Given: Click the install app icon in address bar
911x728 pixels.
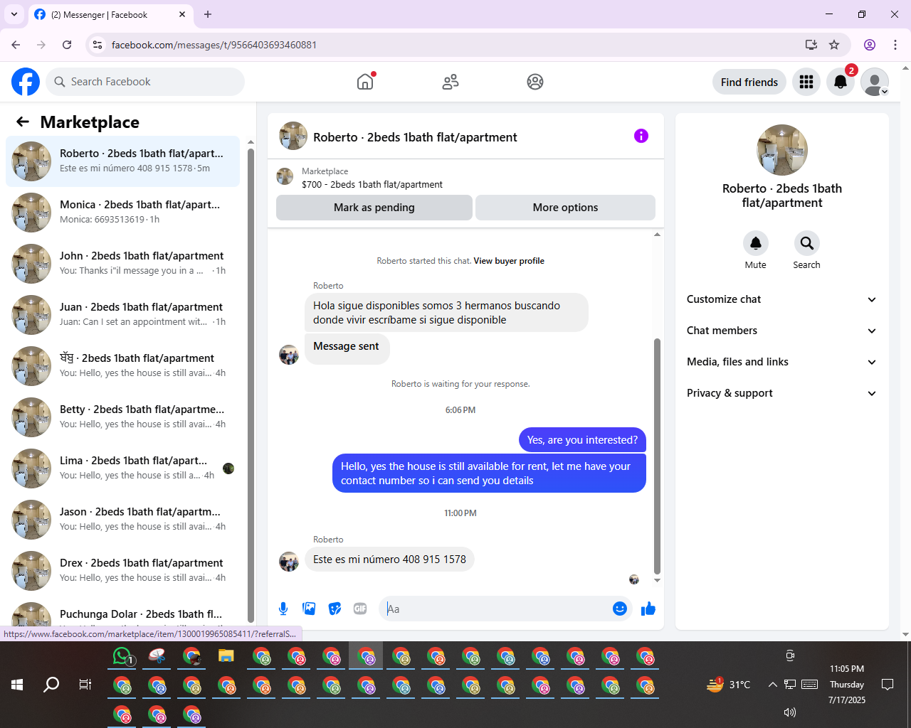Looking at the screenshot, I should tap(811, 45).
